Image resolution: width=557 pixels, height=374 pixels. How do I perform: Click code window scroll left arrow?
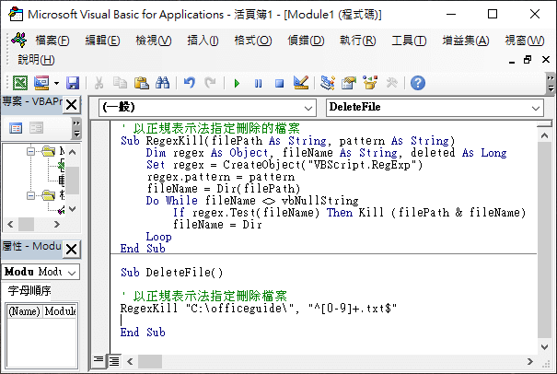point(130,361)
